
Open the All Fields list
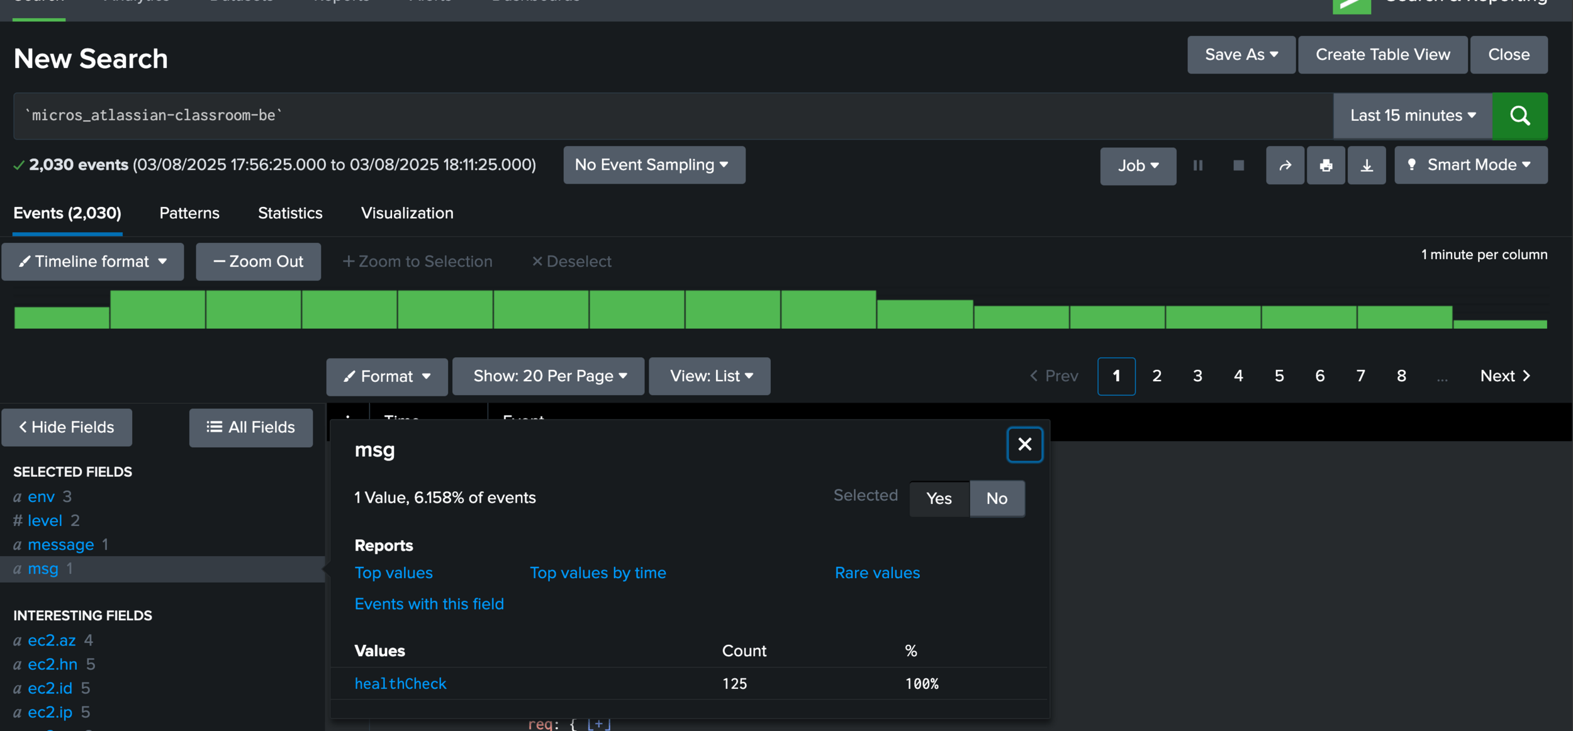point(250,428)
